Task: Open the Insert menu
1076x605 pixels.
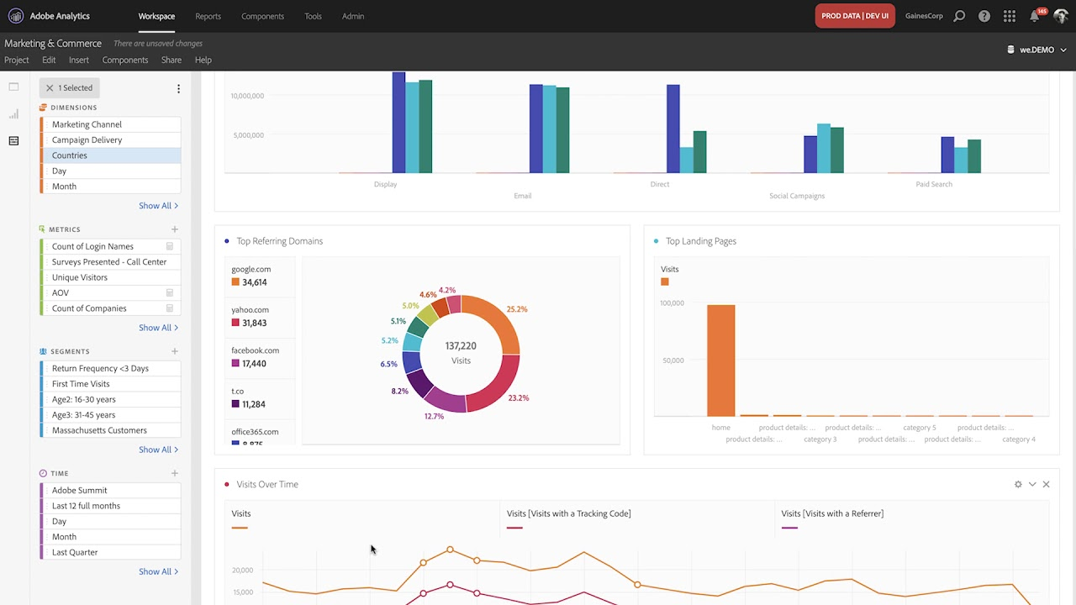Action: [79, 60]
